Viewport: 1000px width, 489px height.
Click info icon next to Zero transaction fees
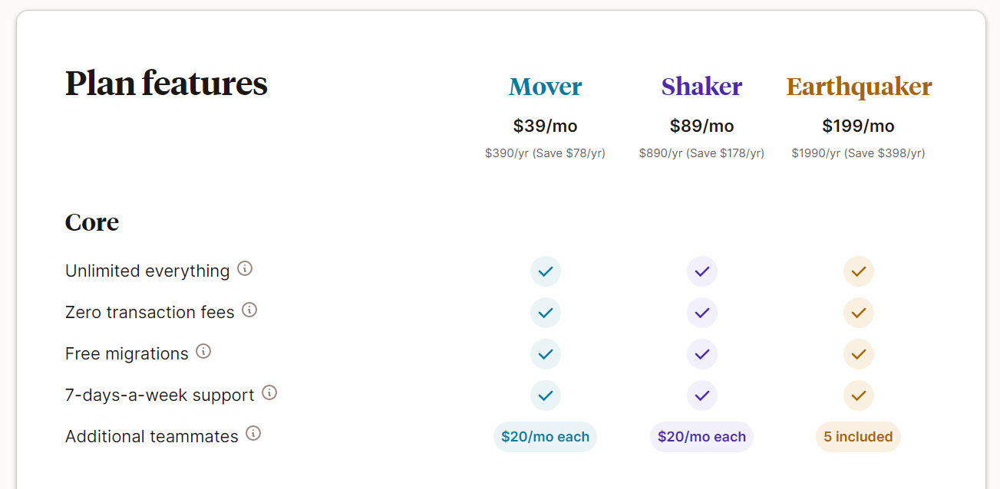pyautogui.click(x=249, y=310)
